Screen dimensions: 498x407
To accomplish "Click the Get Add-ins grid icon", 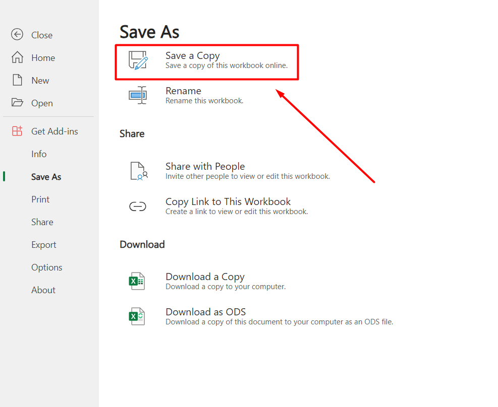I will (x=17, y=131).
